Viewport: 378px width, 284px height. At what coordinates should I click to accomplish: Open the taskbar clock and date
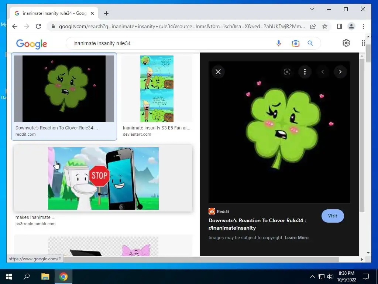point(346,277)
